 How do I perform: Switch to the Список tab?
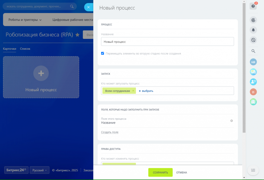pos(25,49)
